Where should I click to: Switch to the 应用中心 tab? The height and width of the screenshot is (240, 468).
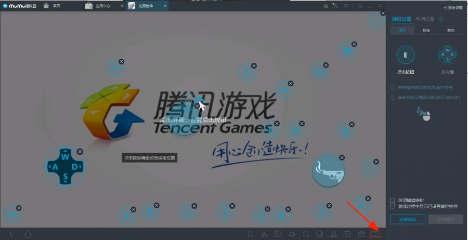(x=104, y=6)
